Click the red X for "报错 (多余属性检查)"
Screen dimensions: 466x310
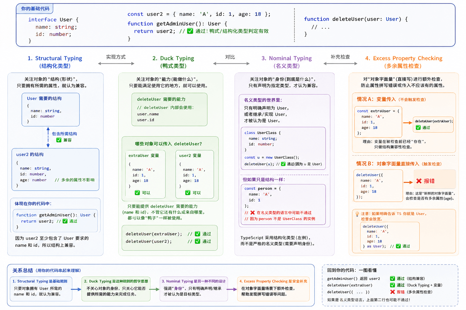point(393,292)
